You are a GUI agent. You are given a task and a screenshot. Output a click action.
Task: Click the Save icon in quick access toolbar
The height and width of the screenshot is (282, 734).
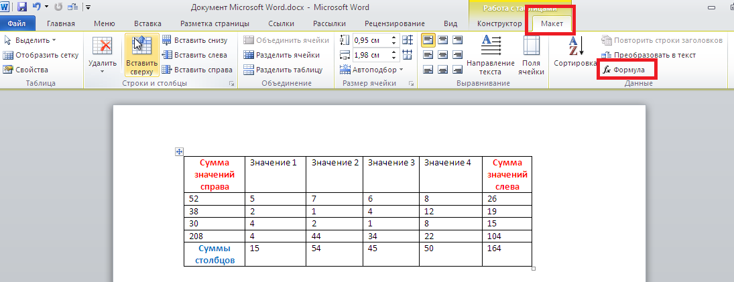(22, 7)
